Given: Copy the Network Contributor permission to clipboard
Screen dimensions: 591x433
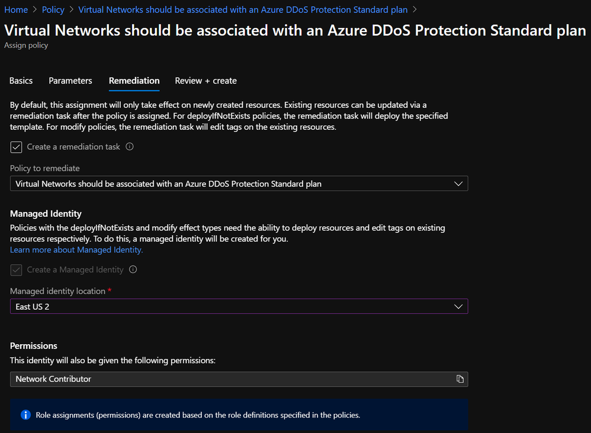Looking at the screenshot, I should pos(460,379).
